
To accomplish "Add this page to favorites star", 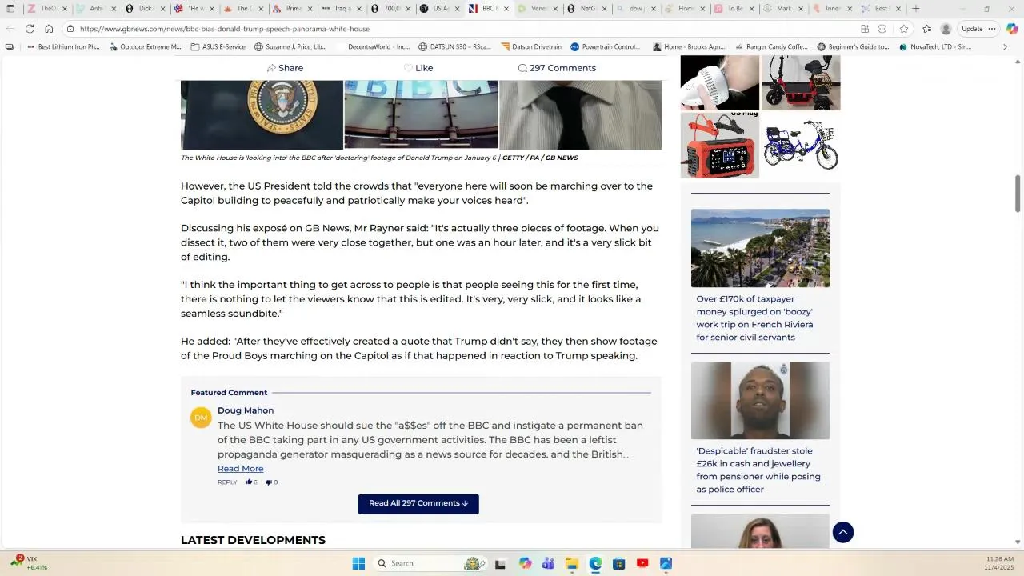I will (x=904, y=29).
